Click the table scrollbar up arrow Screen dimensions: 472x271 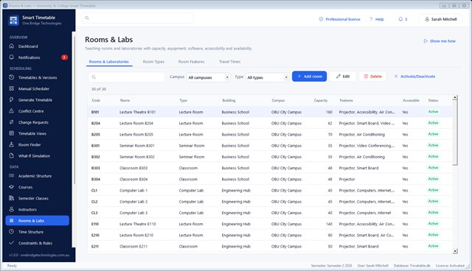click(x=455, y=97)
